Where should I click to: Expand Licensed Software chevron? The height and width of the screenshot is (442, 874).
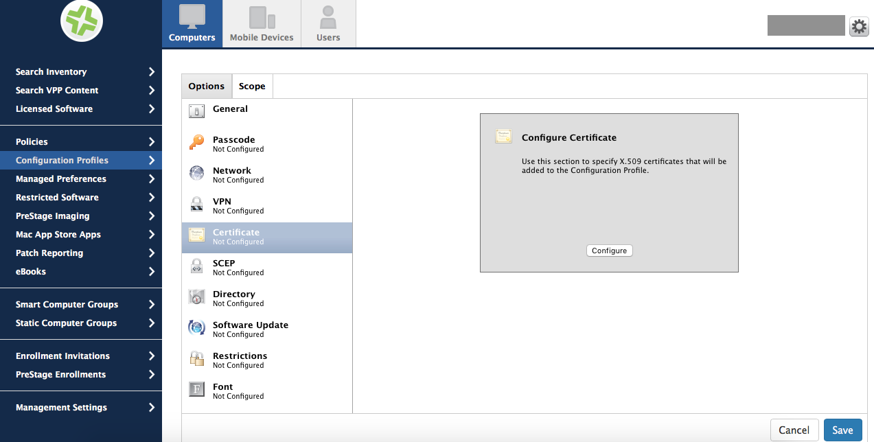152,108
